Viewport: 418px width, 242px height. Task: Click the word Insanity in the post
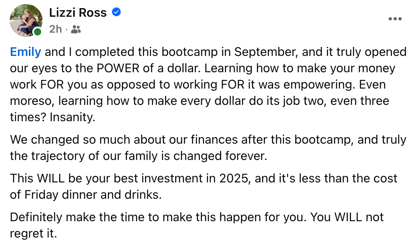(x=73, y=117)
